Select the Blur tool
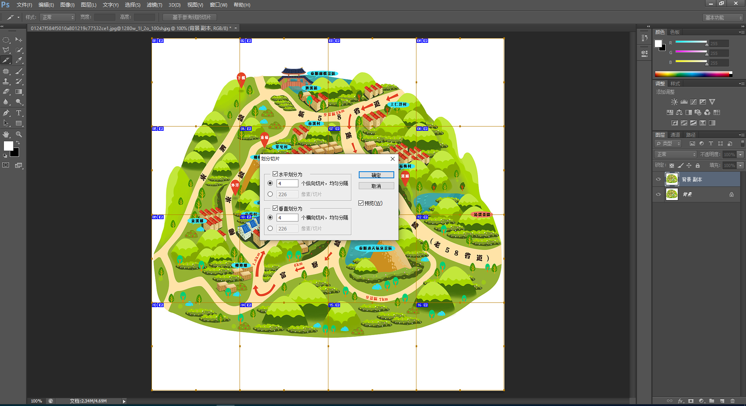 pyautogui.click(x=6, y=102)
